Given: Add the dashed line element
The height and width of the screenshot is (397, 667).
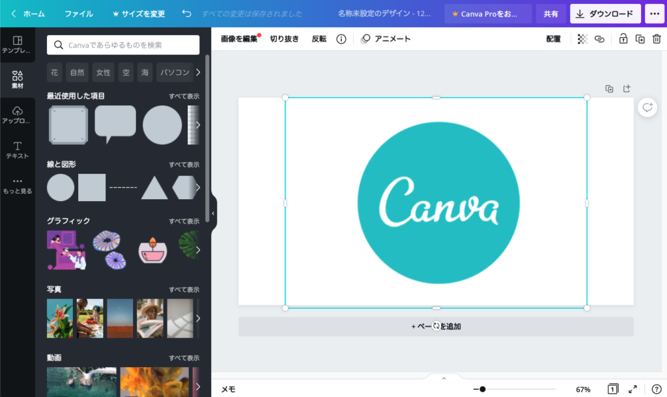Looking at the screenshot, I should tap(123, 187).
